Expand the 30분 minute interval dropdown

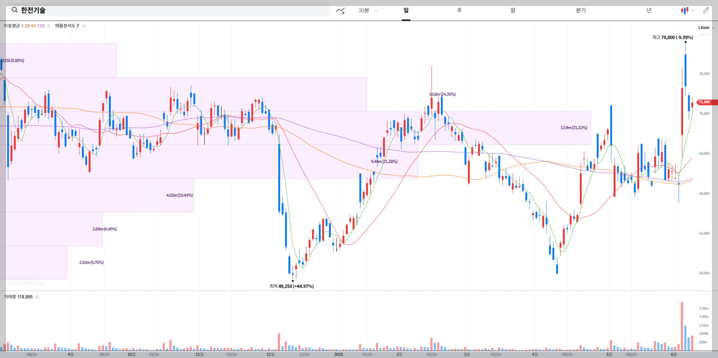pyautogui.click(x=368, y=10)
